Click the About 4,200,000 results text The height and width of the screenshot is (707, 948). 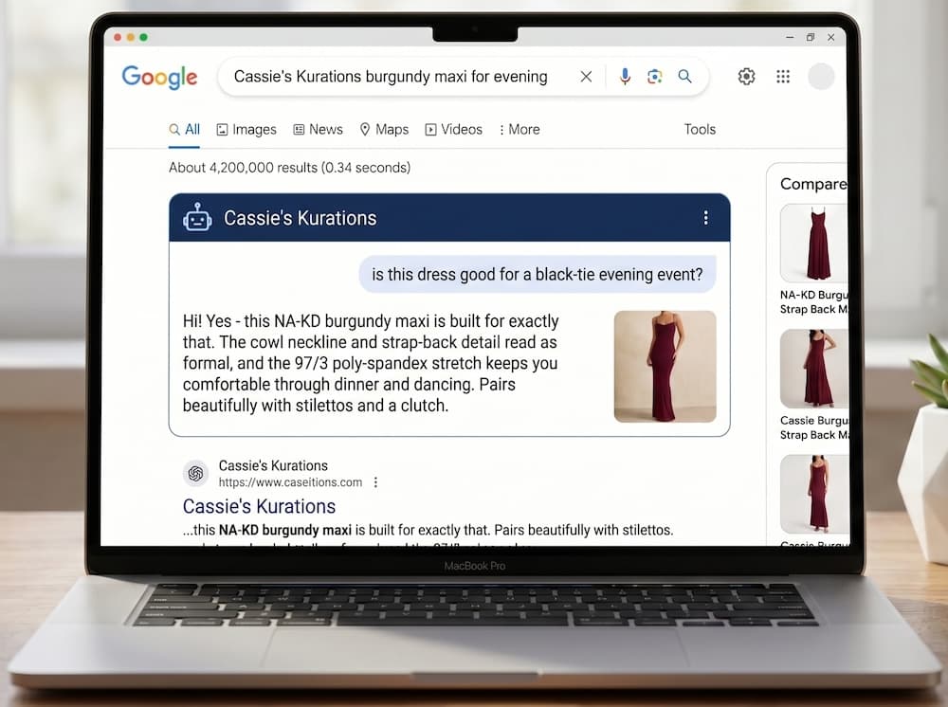pyautogui.click(x=289, y=168)
